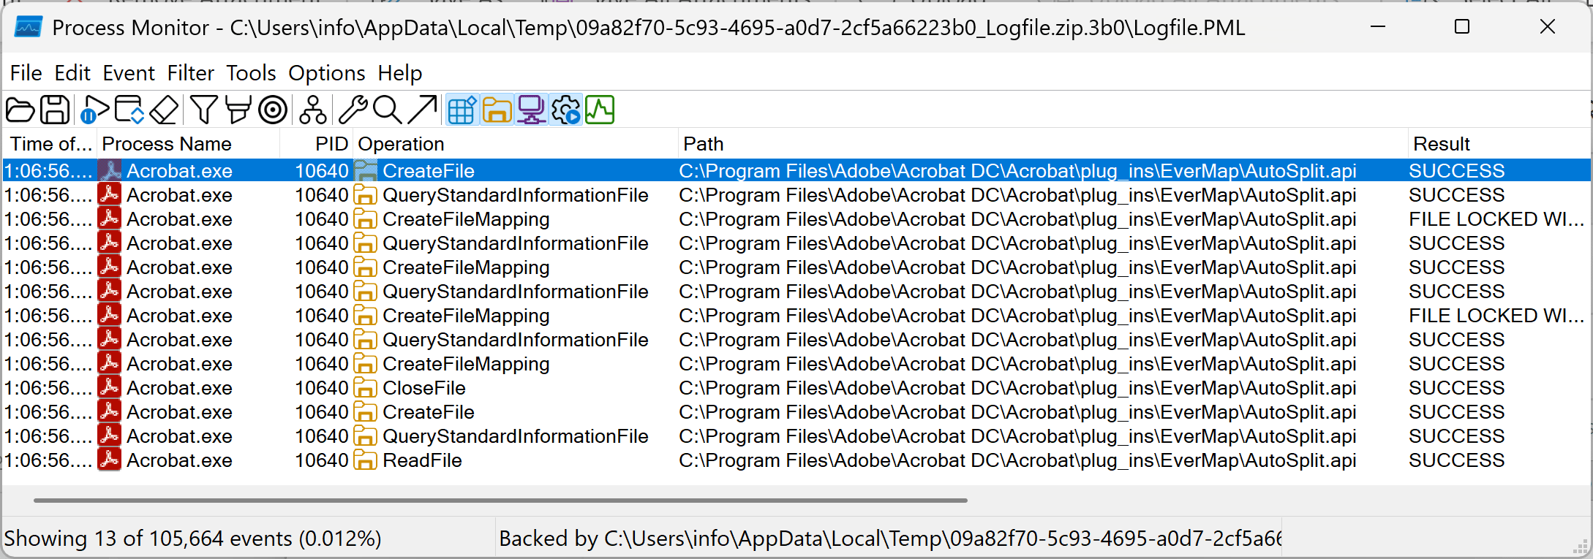Open a saved logfile

pos(20,110)
